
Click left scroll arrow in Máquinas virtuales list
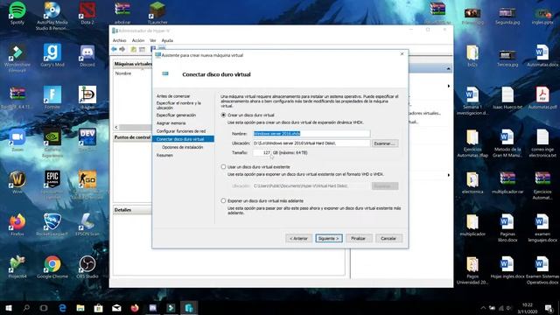click(x=116, y=127)
